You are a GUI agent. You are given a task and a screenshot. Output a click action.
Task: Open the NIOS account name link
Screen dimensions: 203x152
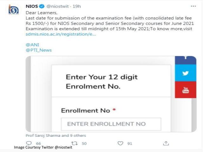[x=31, y=6]
